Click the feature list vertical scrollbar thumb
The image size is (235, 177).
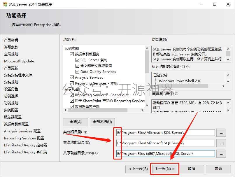[147, 62]
